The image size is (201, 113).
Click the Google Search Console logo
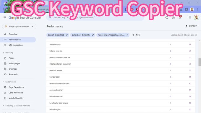tap(25, 17)
